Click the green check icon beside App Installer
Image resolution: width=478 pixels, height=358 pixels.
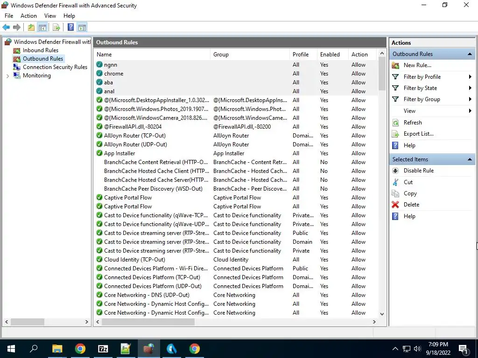click(99, 153)
